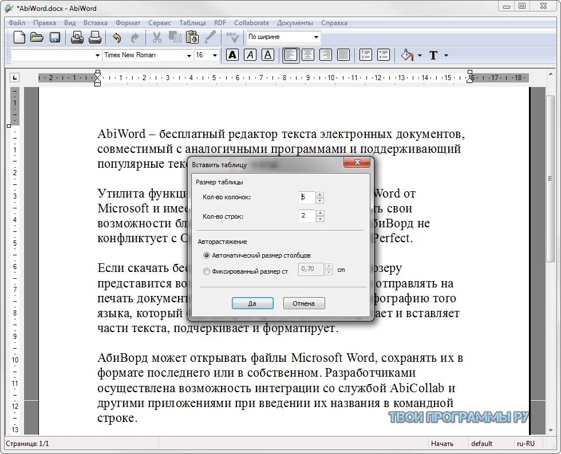The image size is (561, 454).
Task: Insert a numbered list
Action: tap(366, 55)
